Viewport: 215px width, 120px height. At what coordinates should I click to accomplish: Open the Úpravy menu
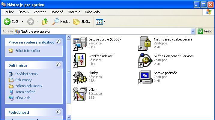tap(24, 12)
